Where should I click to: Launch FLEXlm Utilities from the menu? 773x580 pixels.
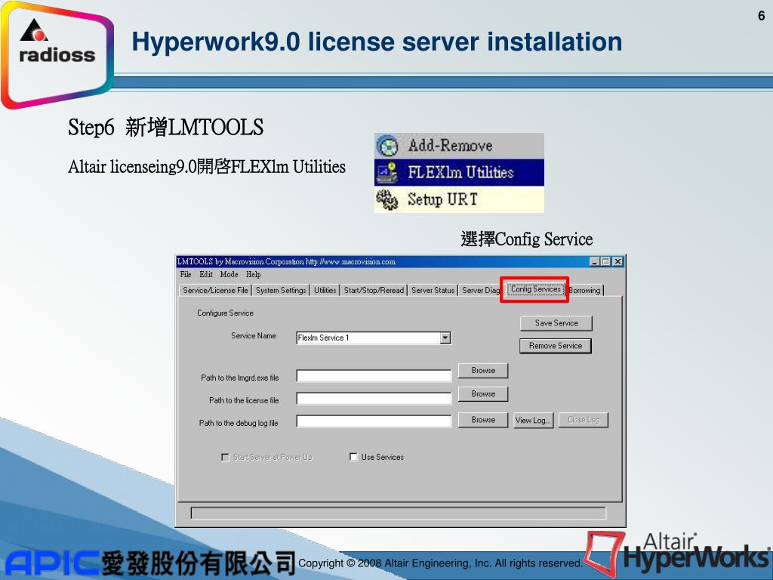(x=459, y=172)
